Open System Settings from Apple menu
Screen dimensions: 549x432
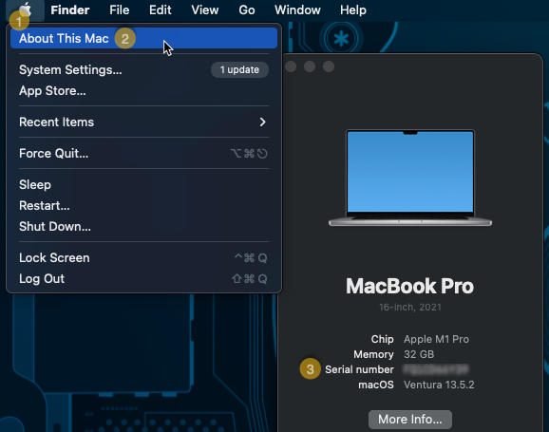pos(144,69)
